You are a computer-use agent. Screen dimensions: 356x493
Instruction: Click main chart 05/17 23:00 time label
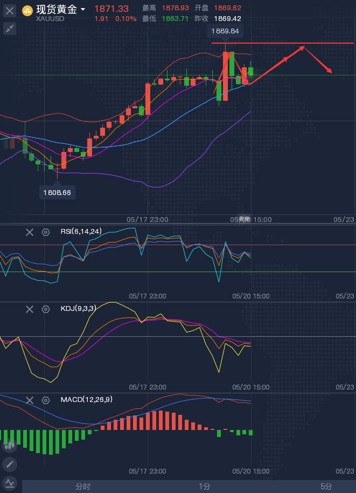click(148, 219)
